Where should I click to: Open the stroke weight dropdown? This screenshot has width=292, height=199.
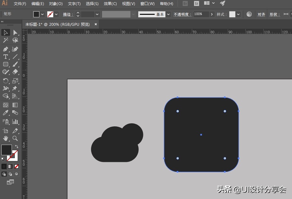pos(97,14)
